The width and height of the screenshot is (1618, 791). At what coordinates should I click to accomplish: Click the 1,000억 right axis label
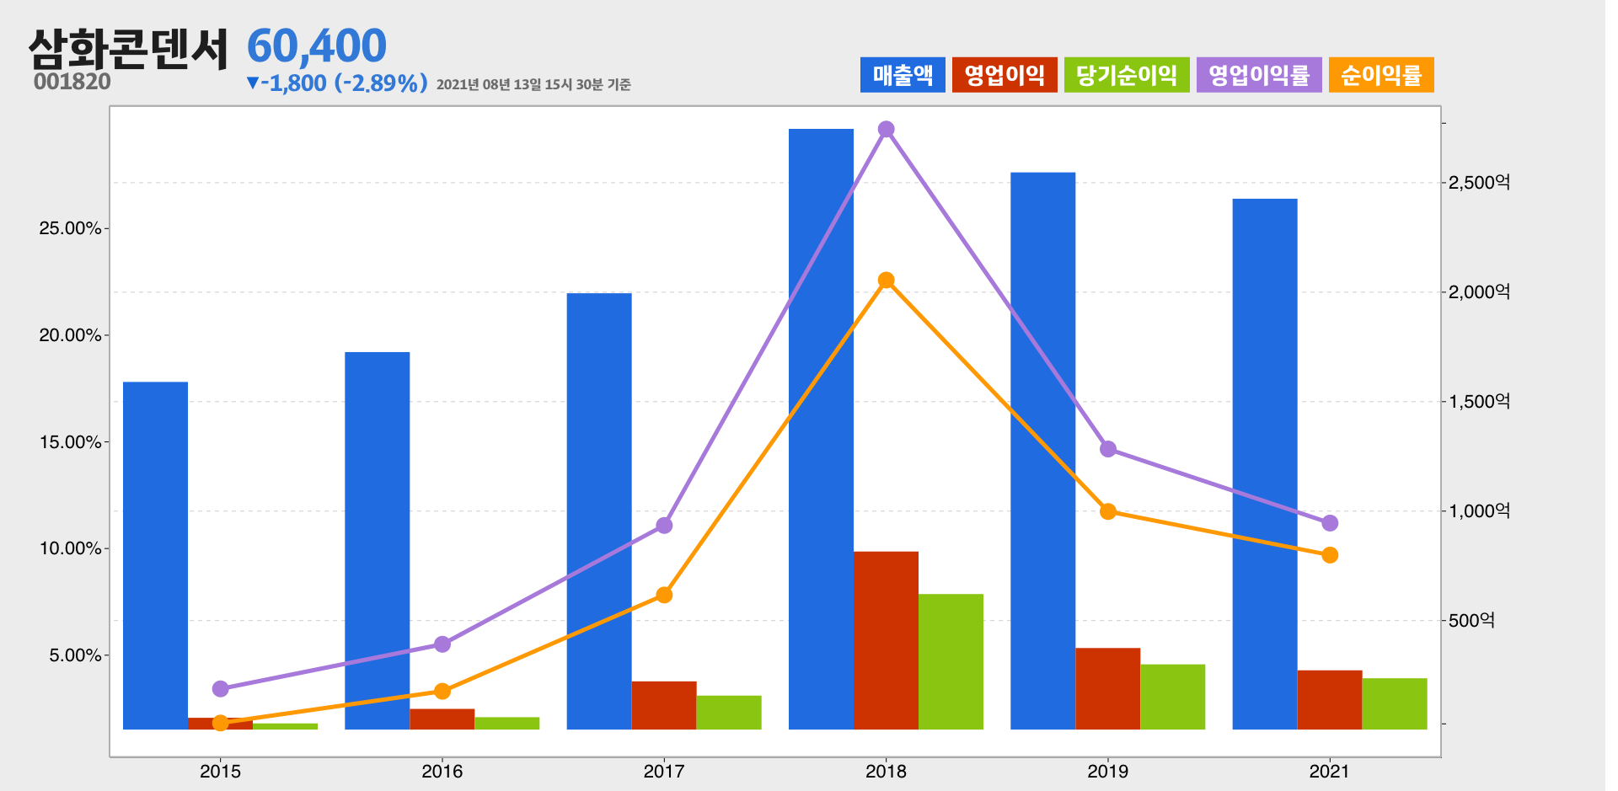point(1479,510)
